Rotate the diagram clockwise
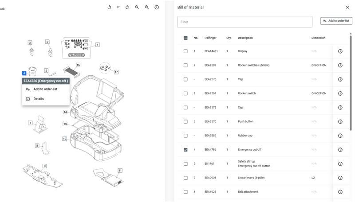This screenshot has height=202, width=355. pos(127,7)
